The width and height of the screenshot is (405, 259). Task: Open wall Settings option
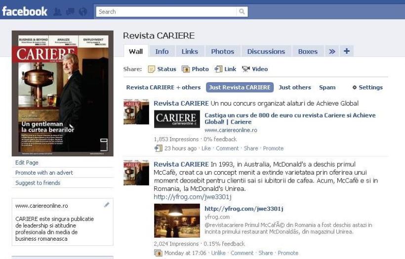click(367, 87)
